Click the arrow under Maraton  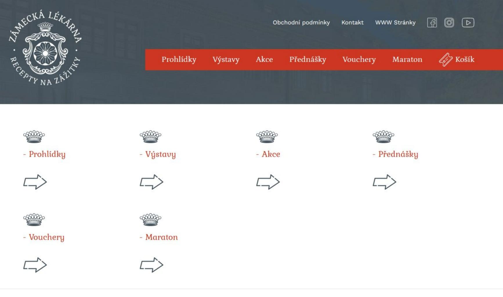(x=151, y=265)
